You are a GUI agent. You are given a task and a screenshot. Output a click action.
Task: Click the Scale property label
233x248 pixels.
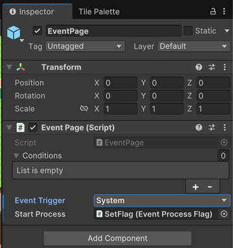point(25,109)
